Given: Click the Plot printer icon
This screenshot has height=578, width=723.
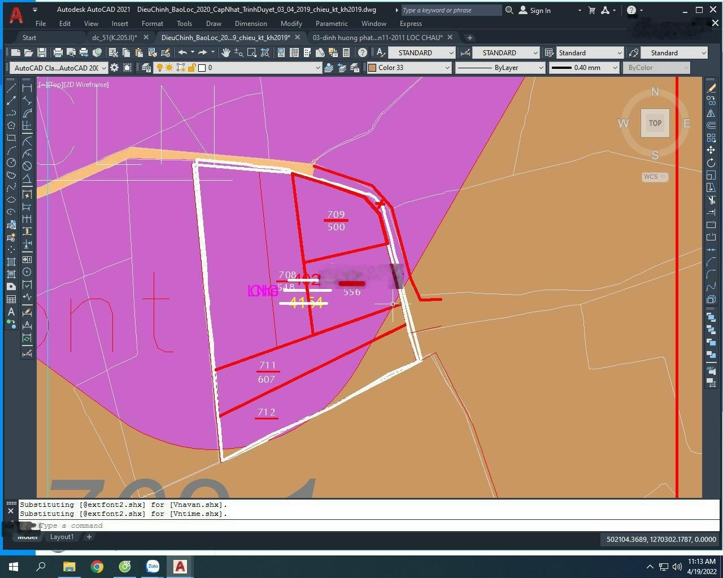Looking at the screenshot, I should (58, 52).
